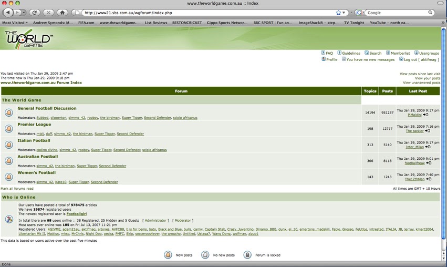
Task: Choose search engine via Google icon dropdown
Action: click(x=360, y=13)
